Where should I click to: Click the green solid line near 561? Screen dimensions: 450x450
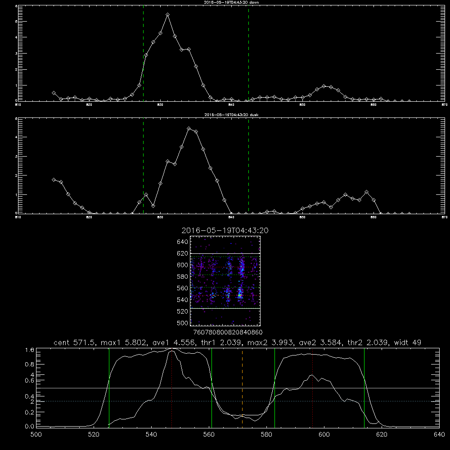pyautogui.click(x=212, y=388)
